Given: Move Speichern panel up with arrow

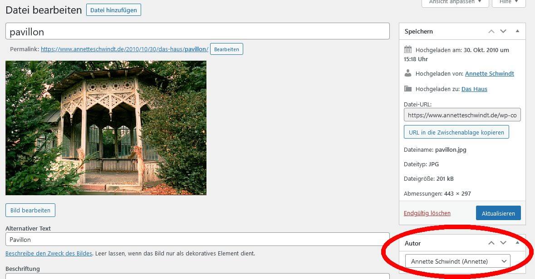Looking at the screenshot, I should pos(491,31).
